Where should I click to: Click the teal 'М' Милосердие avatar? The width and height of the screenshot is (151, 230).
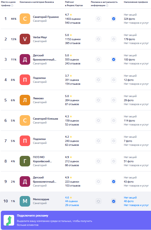25,201
